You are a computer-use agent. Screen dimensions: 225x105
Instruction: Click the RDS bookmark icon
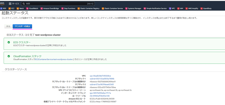tap(1, 8)
